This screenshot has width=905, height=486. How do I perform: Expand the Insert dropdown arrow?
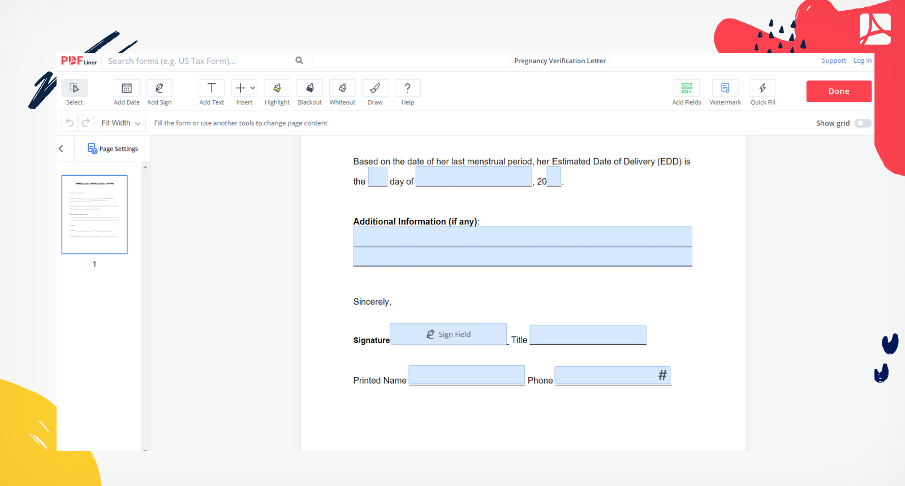click(253, 88)
